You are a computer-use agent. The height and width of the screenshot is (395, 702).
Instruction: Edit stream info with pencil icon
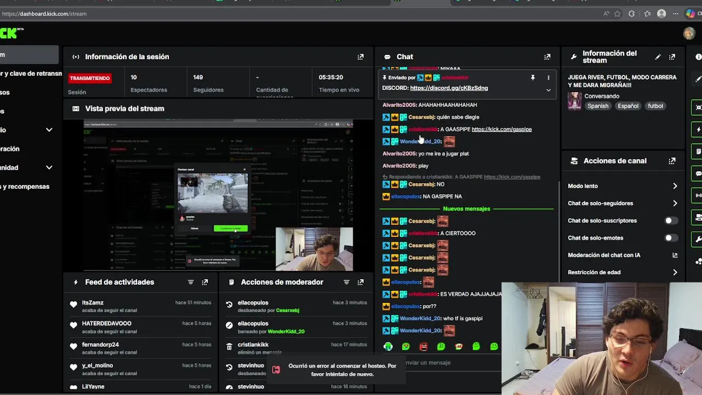(658, 57)
